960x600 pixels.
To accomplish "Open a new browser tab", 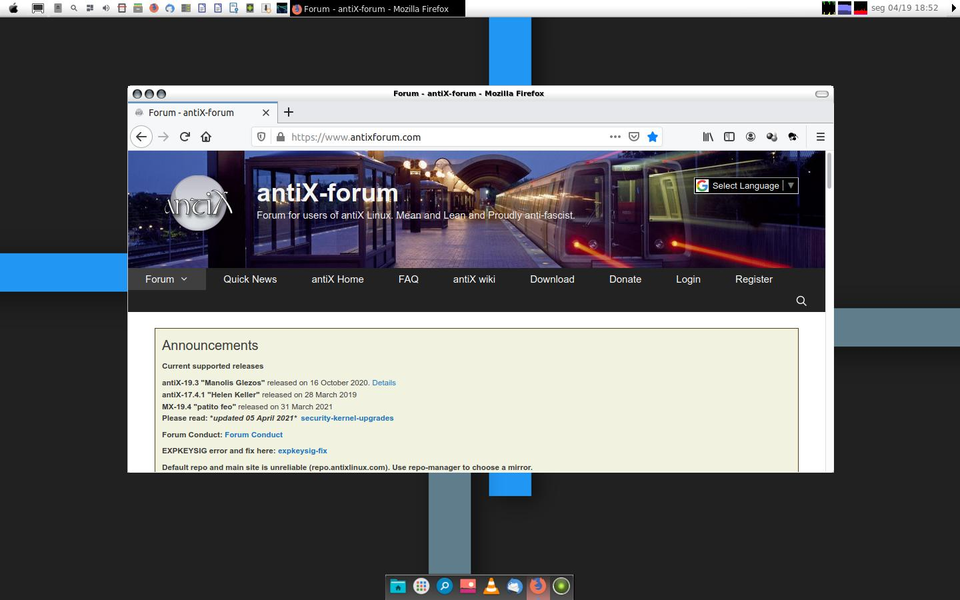I will [288, 112].
